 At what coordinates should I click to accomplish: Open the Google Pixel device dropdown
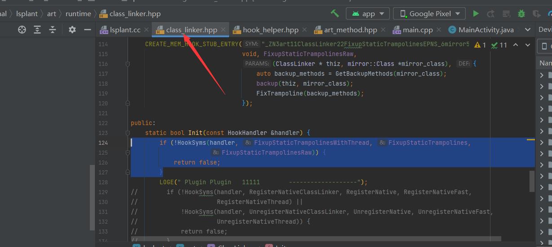coord(429,13)
